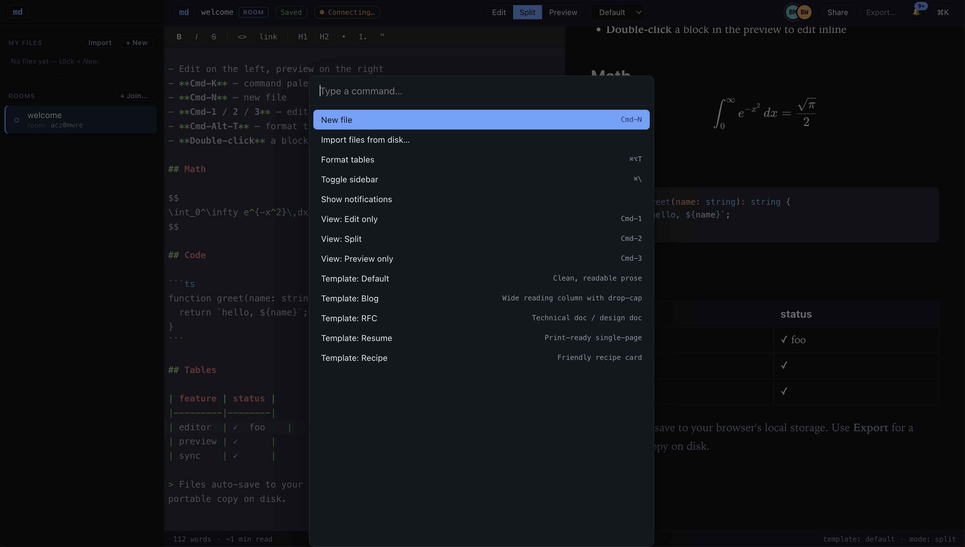This screenshot has height=547, width=965.
Task: Open the welcome room in sidebar
Action: (81, 120)
